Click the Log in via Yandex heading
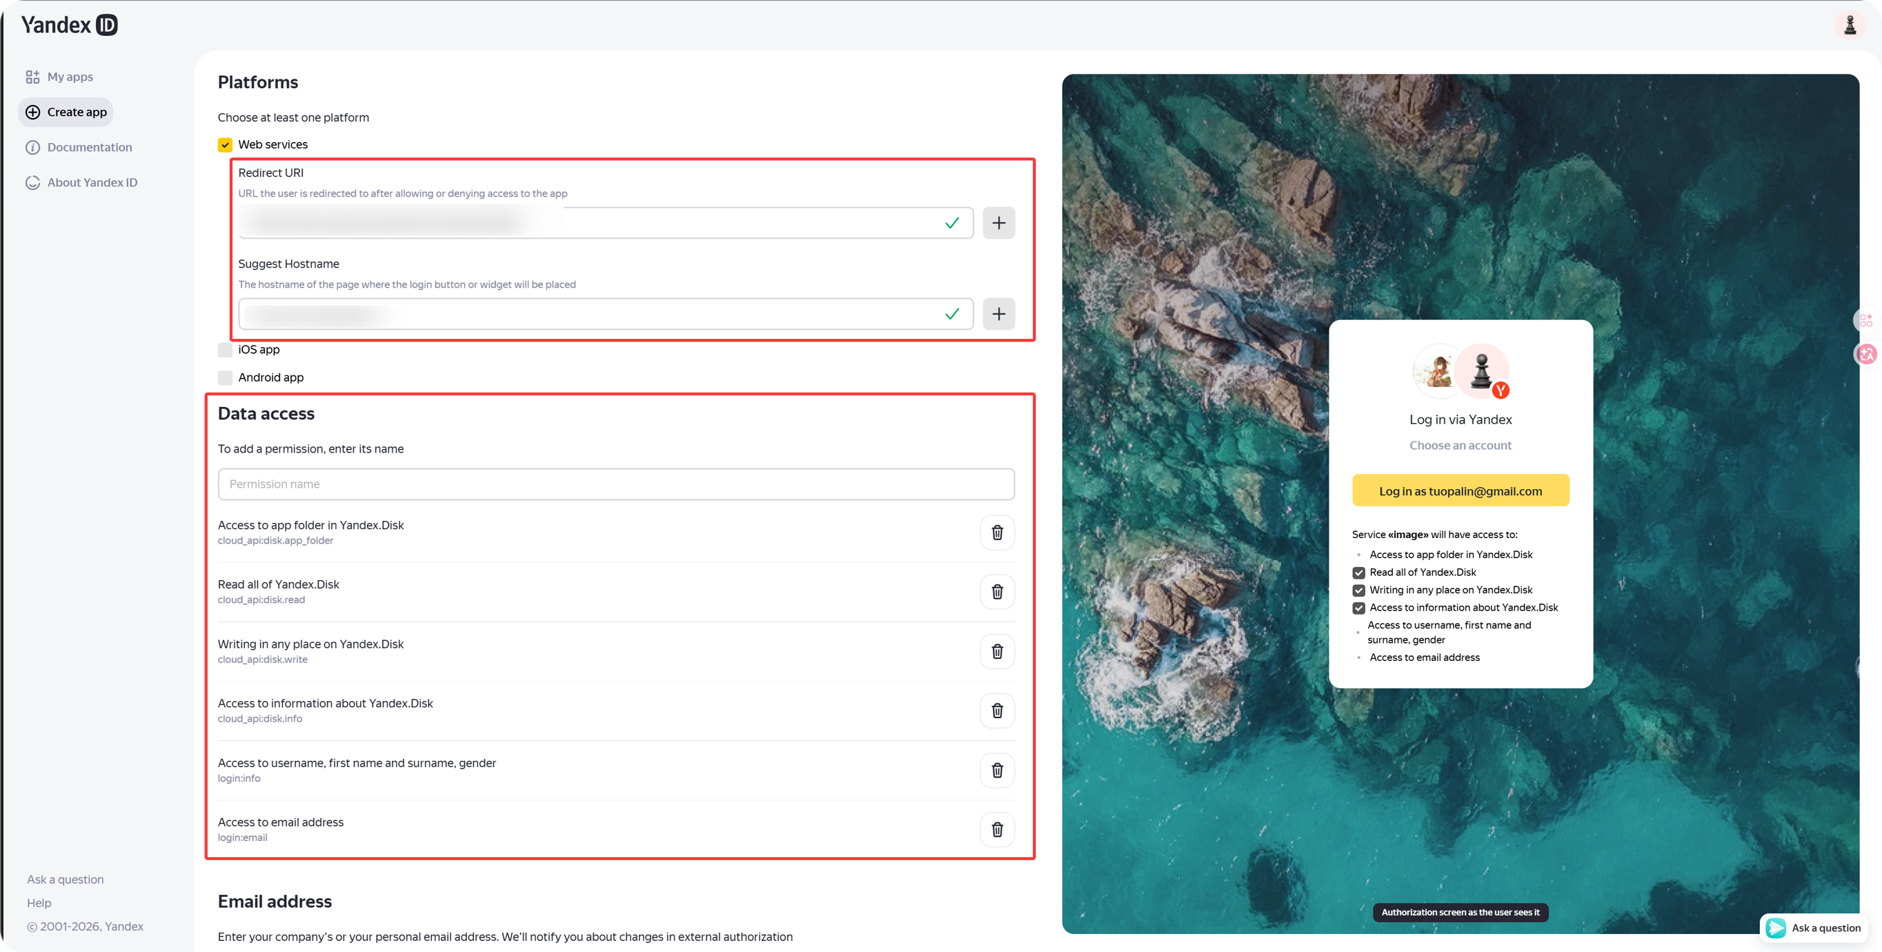Screen dimensions: 1882x952 pyautogui.click(x=1460, y=420)
